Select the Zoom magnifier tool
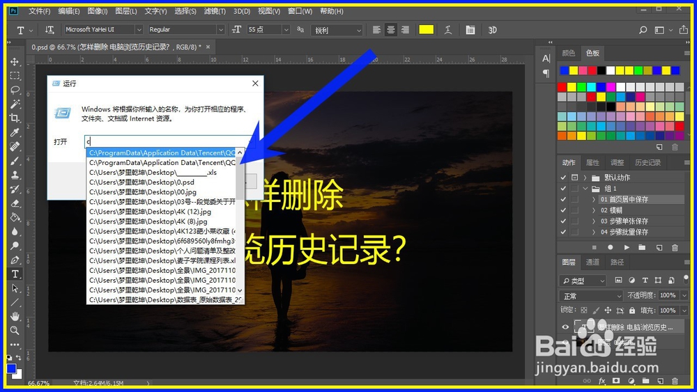This screenshot has height=392, width=697. [15, 330]
